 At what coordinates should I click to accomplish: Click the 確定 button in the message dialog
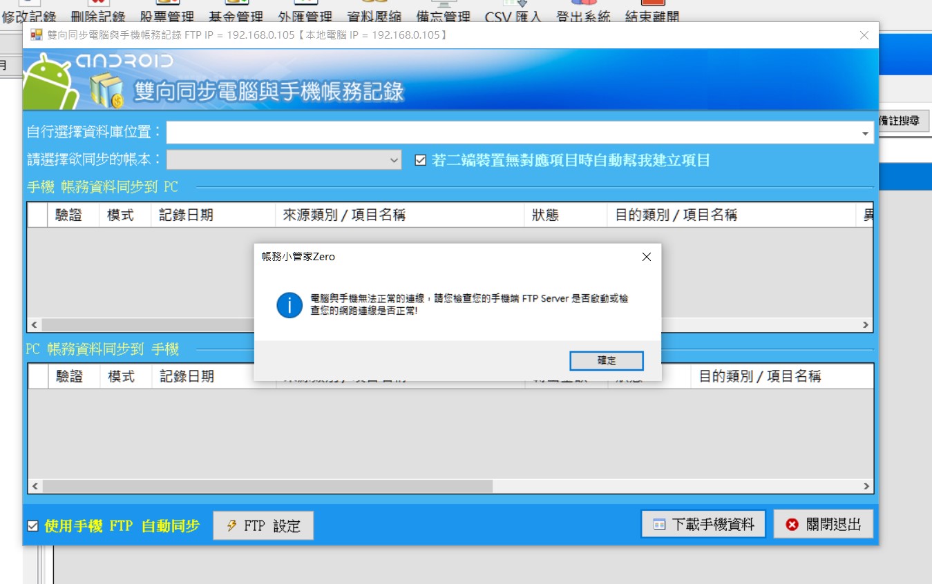click(x=606, y=360)
